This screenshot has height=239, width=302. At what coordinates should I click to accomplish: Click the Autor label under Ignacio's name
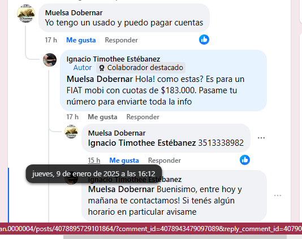[83, 68]
